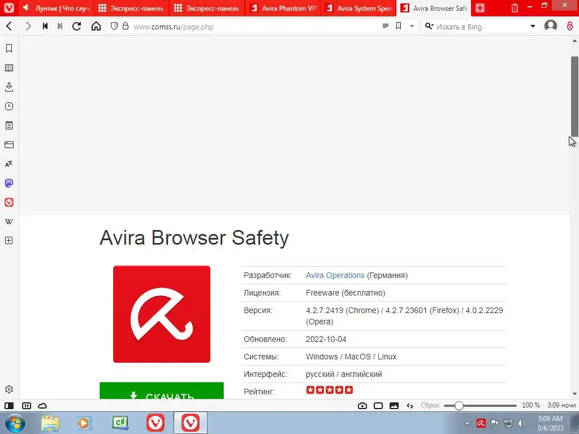Open the Translate panel
This screenshot has width=579, height=434.
[x=9, y=164]
